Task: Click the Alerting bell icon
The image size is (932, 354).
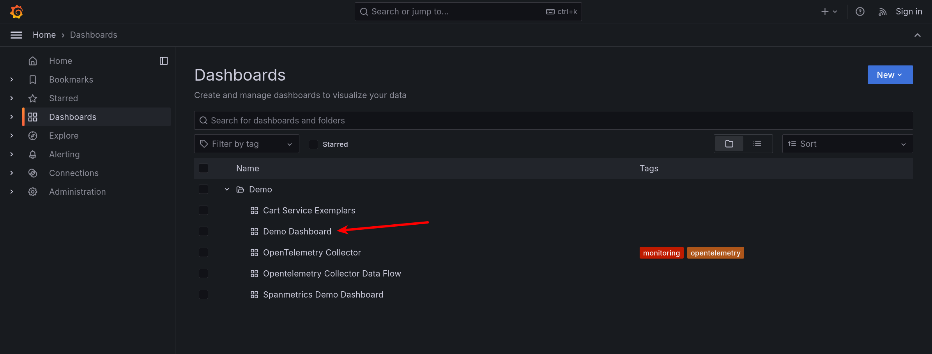Action: 33,154
